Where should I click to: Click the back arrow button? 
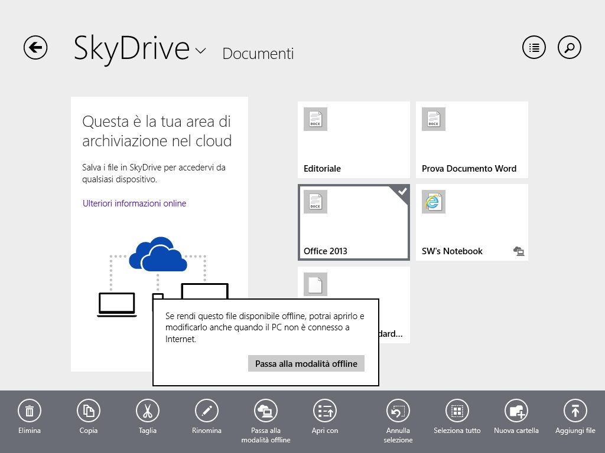click(x=35, y=48)
